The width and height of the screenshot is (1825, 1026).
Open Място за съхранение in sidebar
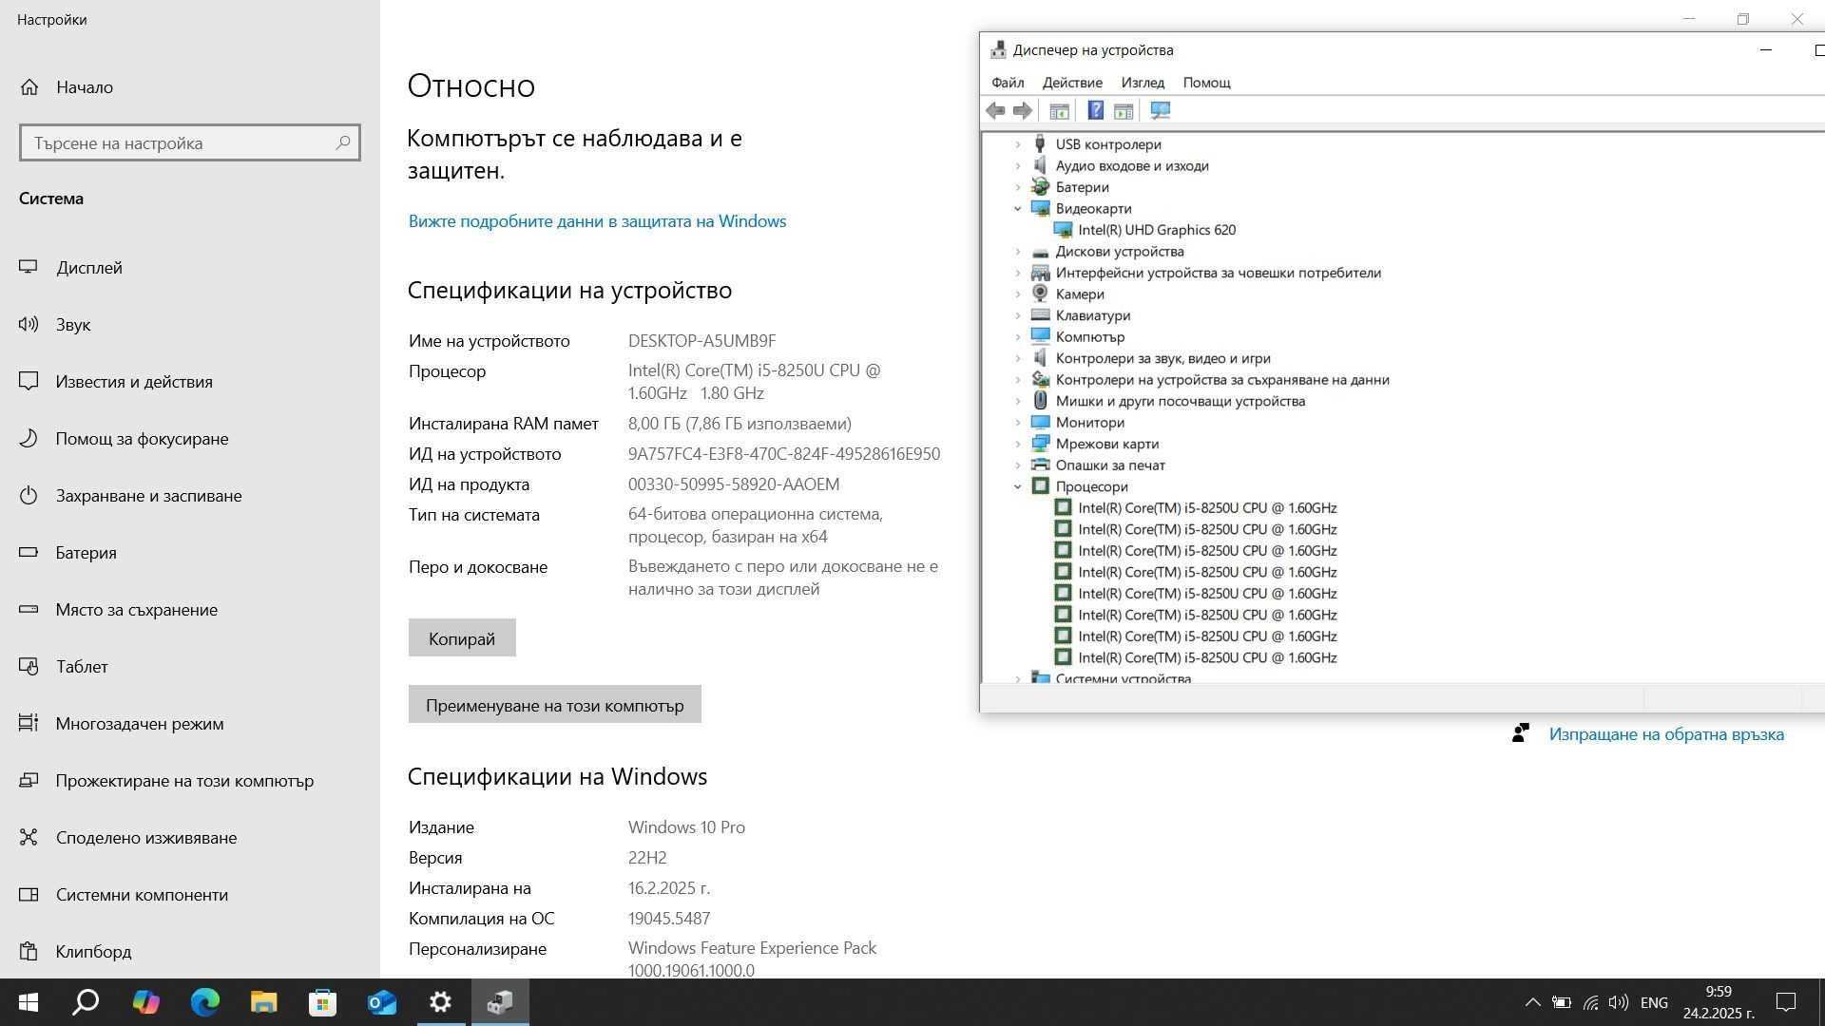(x=136, y=610)
